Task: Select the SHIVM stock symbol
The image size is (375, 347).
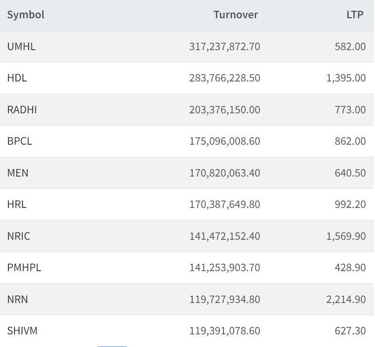Action: [22, 331]
